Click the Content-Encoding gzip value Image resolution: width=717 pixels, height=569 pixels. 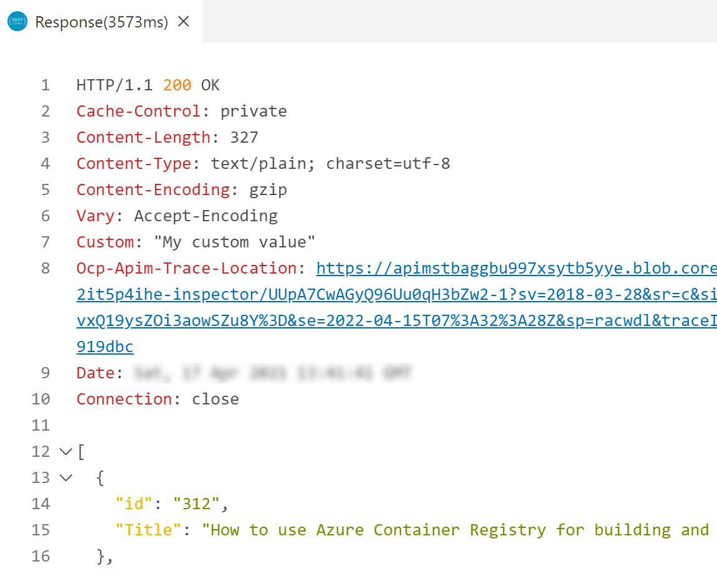pos(268,190)
